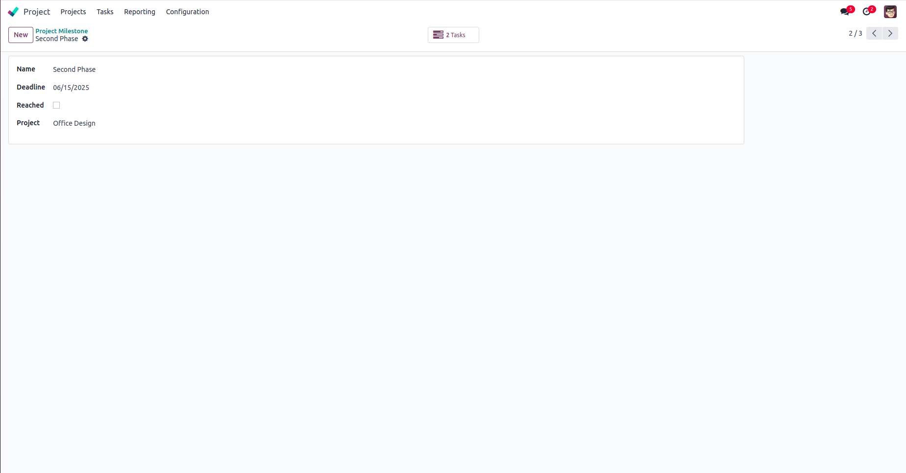The height and width of the screenshot is (473, 906).
Task: Open the Configuration menu
Action: click(187, 12)
